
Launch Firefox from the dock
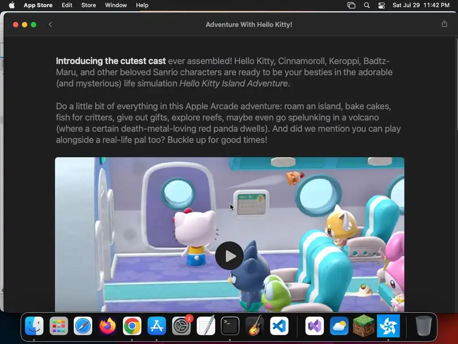(x=107, y=326)
